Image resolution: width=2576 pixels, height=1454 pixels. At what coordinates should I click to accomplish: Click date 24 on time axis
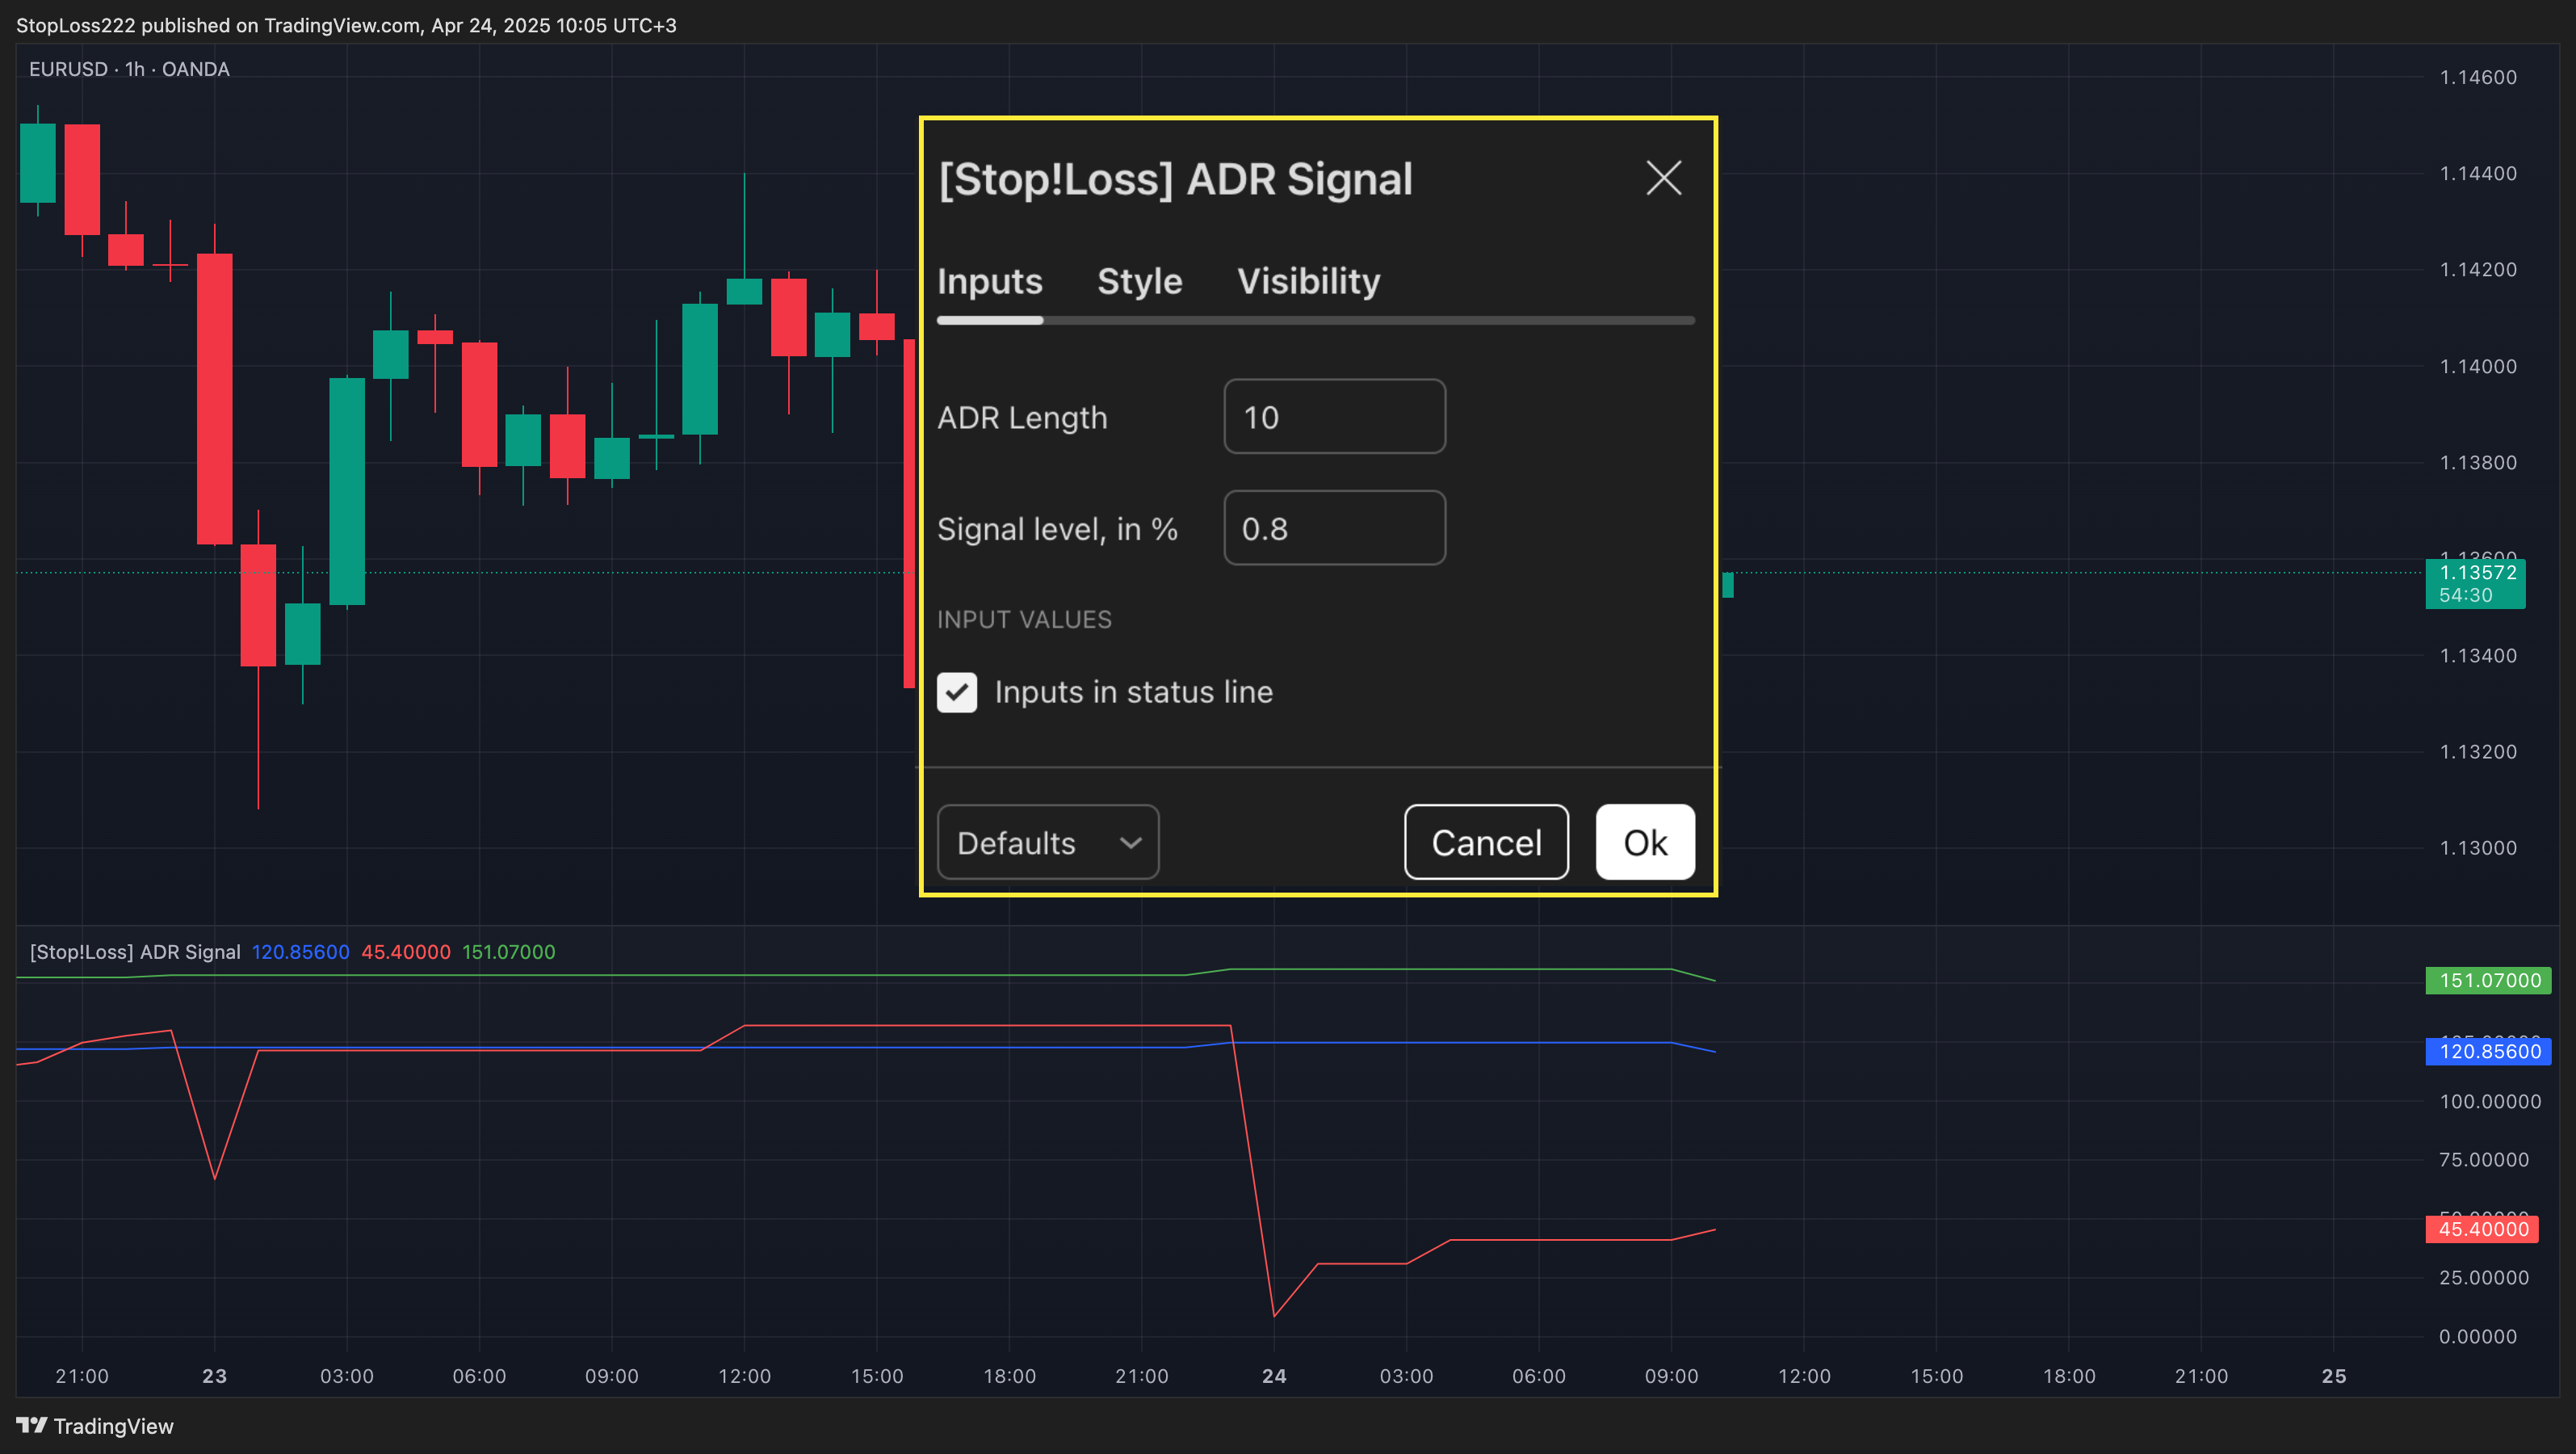coord(1274,1376)
